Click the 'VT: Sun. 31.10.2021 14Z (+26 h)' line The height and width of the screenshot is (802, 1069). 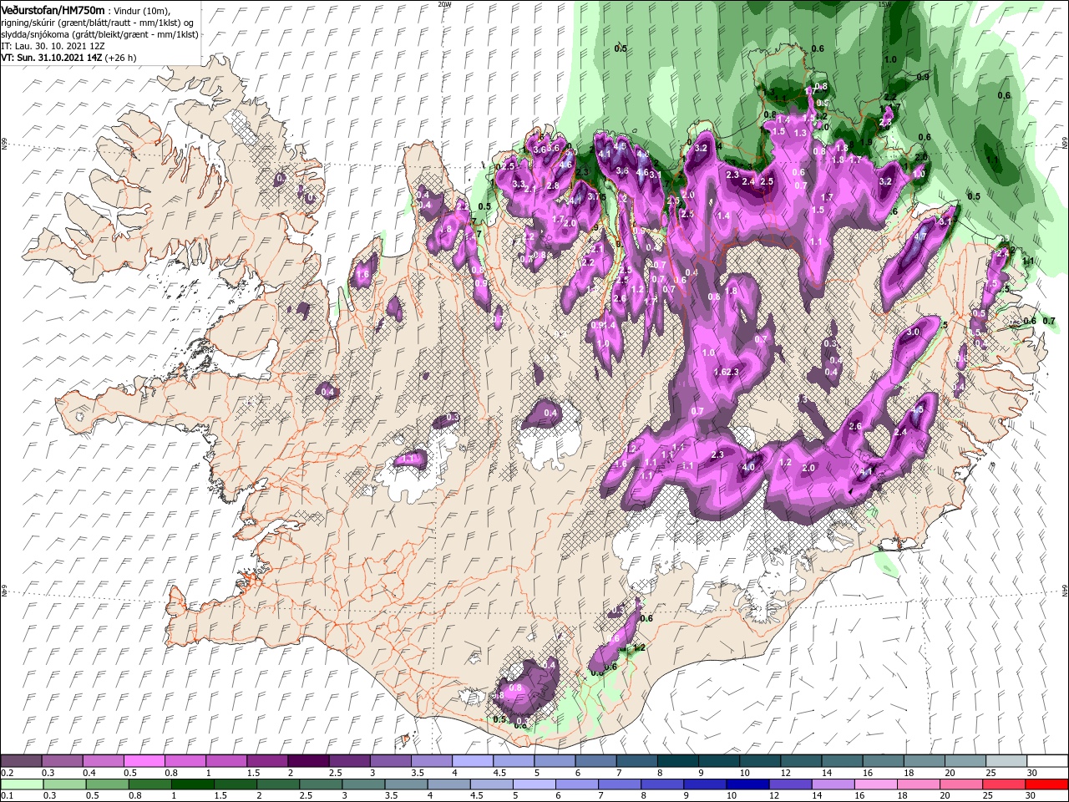pos(68,58)
